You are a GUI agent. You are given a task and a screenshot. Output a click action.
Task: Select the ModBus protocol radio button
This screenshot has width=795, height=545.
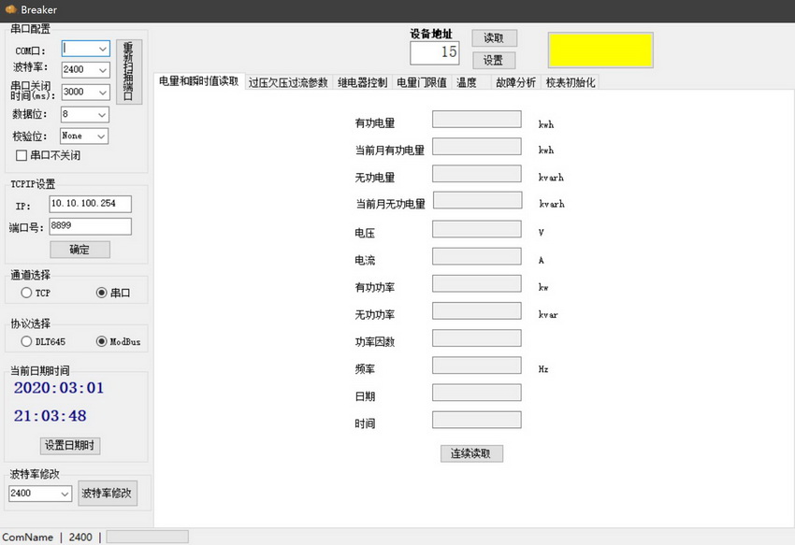coord(102,341)
